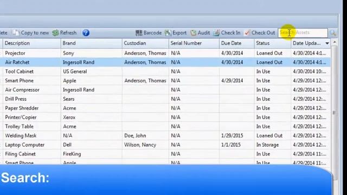This screenshot has height=195, width=347.
Task: Sort by Description column header
Action: [31, 43]
